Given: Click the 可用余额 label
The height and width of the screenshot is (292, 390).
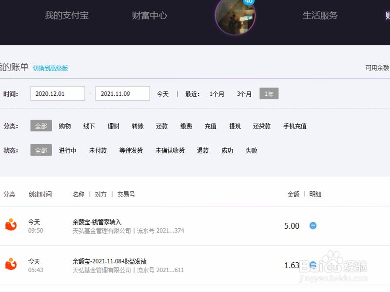Looking at the screenshot, I should tap(377, 68).
